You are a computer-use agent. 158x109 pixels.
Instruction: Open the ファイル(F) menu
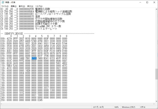(5, 6)
